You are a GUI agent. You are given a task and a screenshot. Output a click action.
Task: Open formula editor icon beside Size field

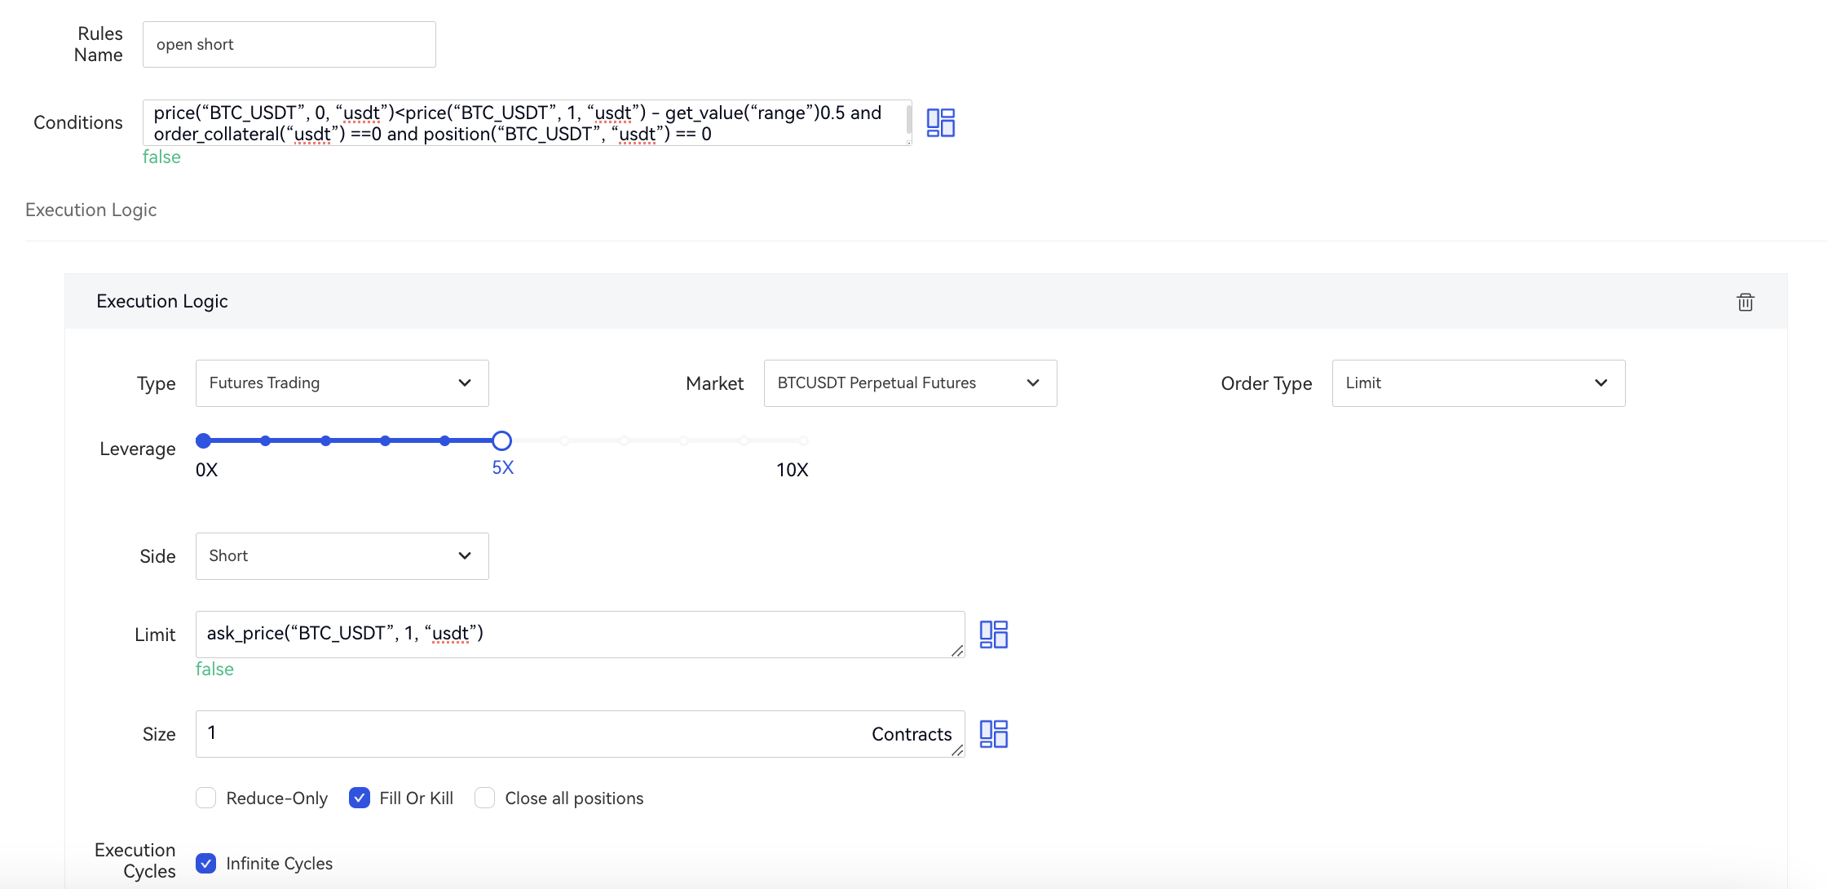pos(993,734)
